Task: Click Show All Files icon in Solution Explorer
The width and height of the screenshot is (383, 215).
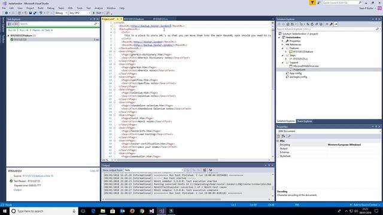Action: tap(321, 24)
